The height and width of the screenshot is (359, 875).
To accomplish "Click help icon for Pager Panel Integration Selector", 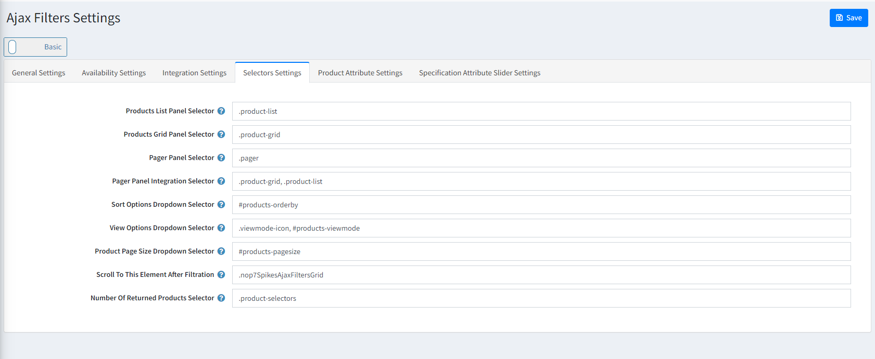I will pos(221,181).
